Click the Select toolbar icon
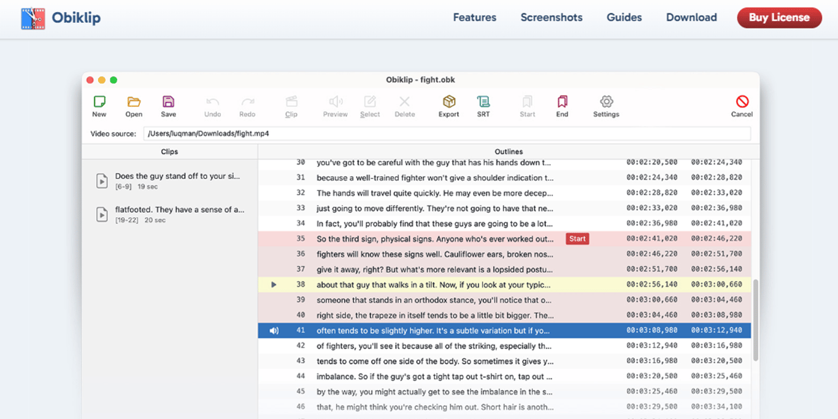 click(x=370, y=102)
